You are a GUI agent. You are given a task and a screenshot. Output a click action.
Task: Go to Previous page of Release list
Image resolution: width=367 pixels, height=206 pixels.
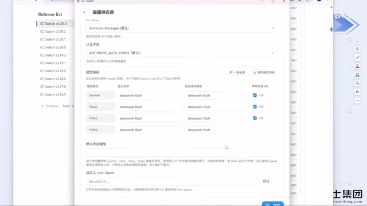coord(50,106)
